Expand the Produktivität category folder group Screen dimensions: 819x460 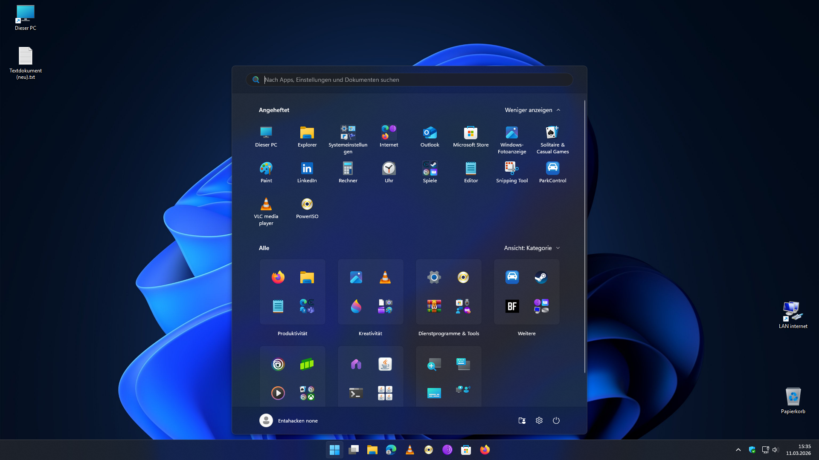click(307, 306)
